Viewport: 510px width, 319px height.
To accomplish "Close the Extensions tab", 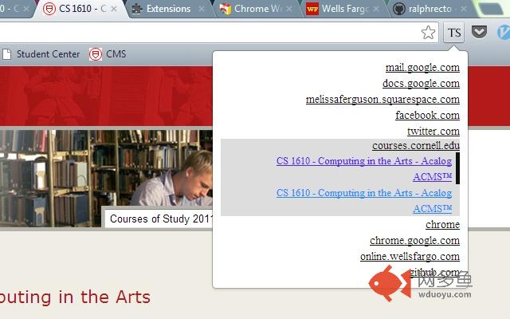I will point(202,9).
